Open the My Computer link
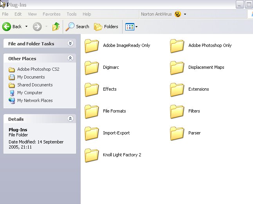The height and width of the screenshot is (204, 253). [x=30, y=93]
